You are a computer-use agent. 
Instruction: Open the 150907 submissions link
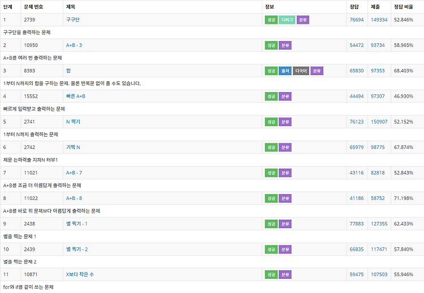(379, 122)
